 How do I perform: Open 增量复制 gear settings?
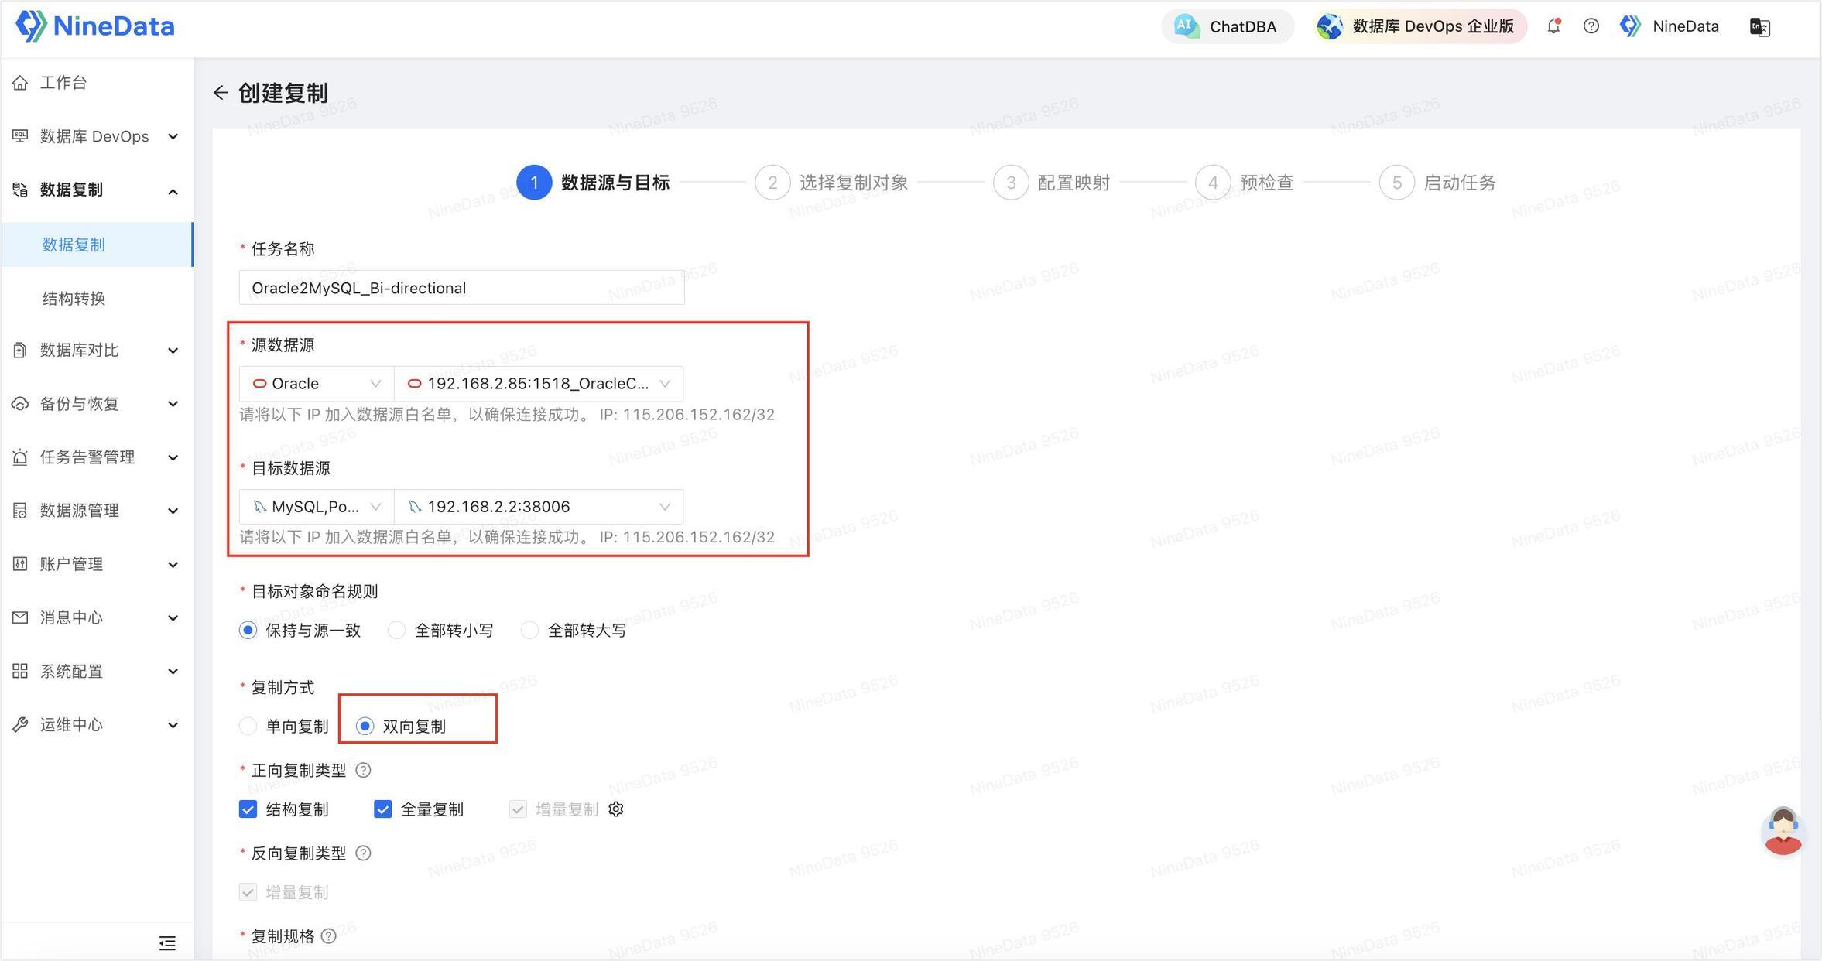coord(616,809)
